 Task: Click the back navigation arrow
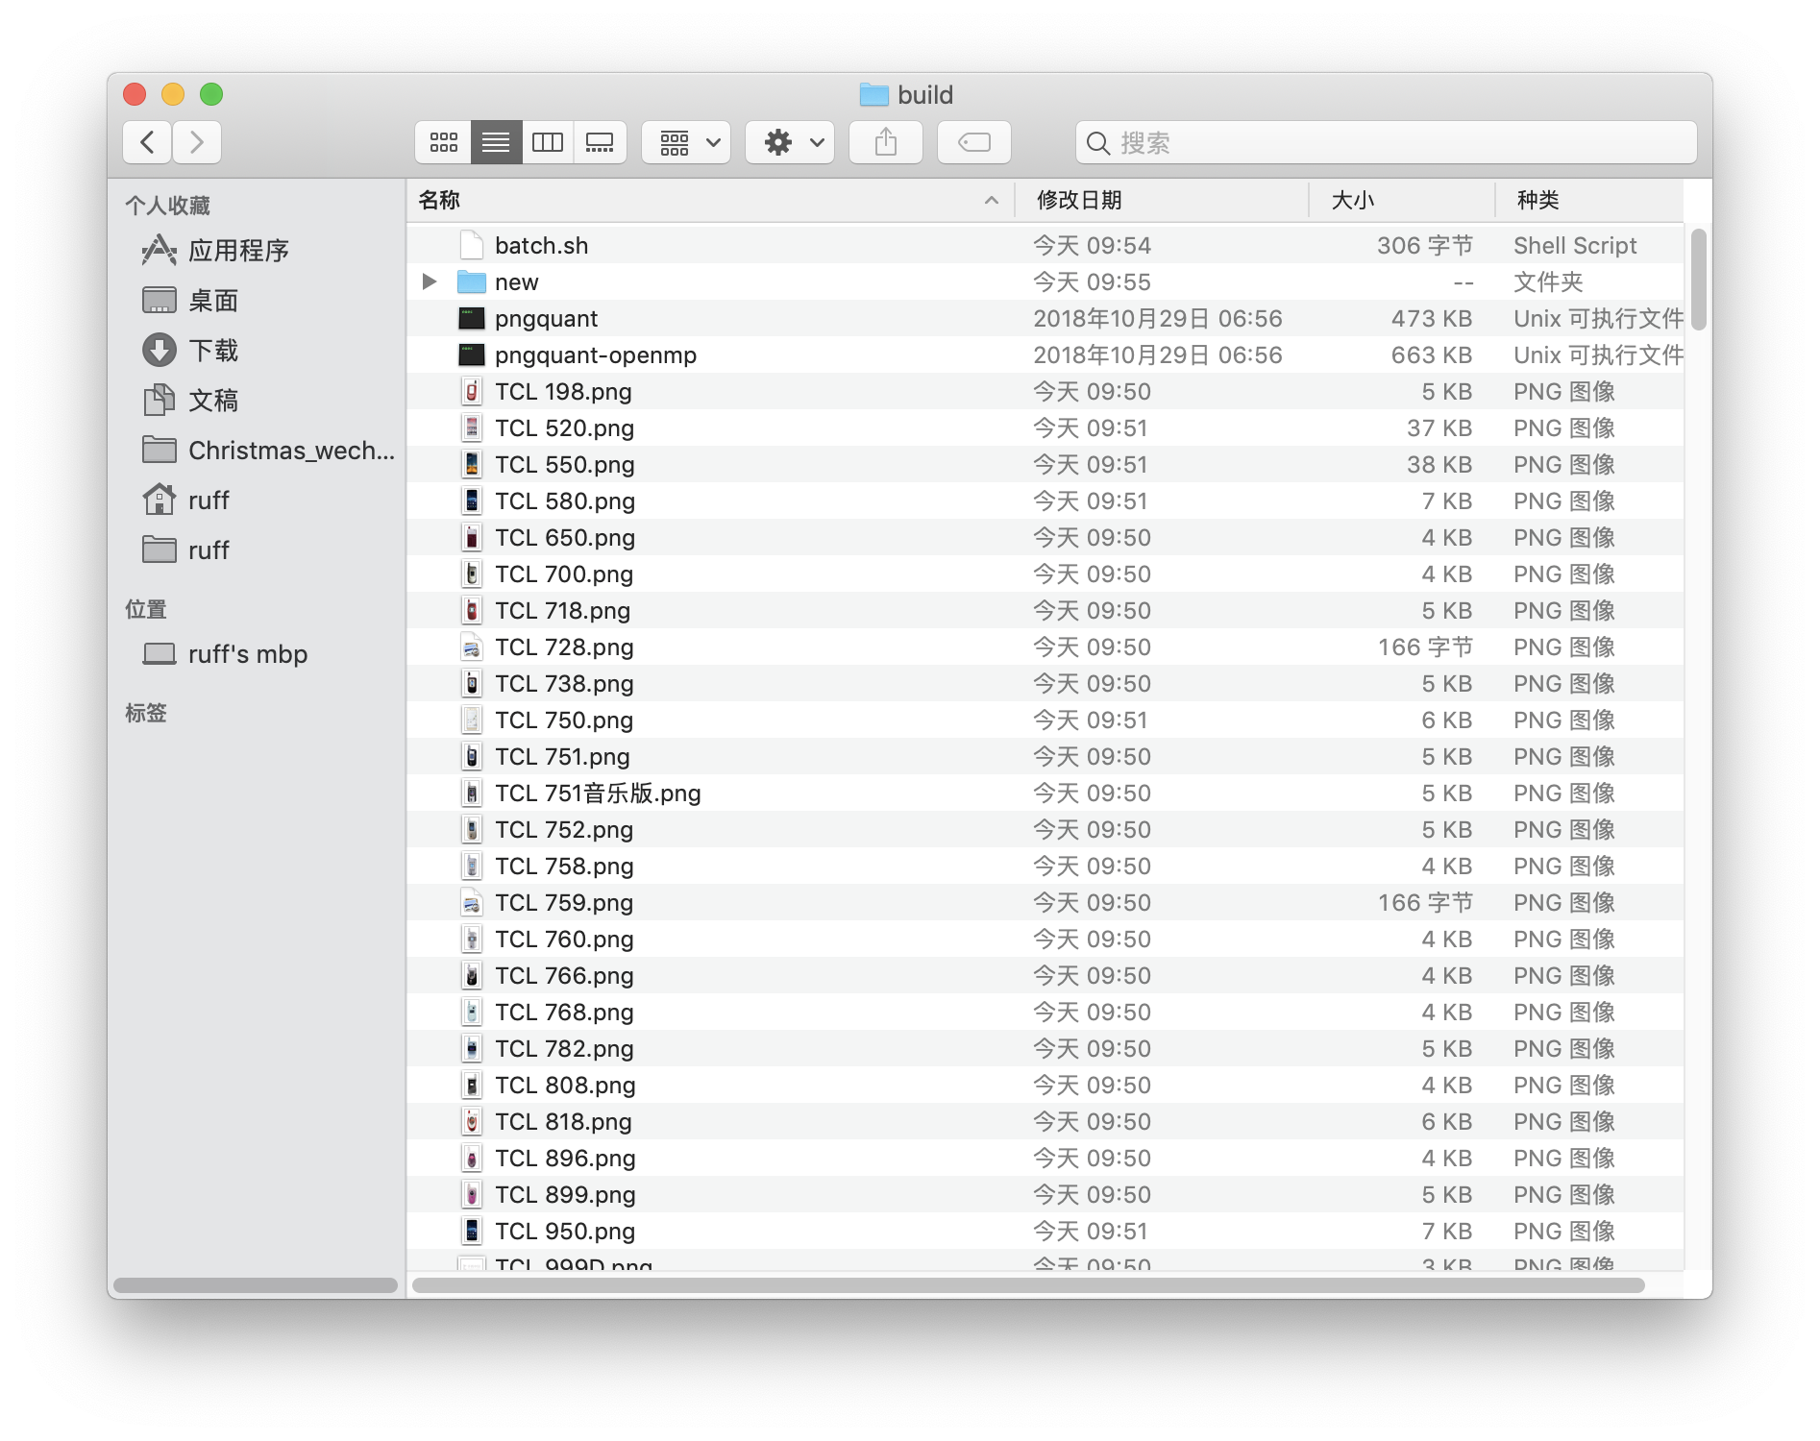146,141
